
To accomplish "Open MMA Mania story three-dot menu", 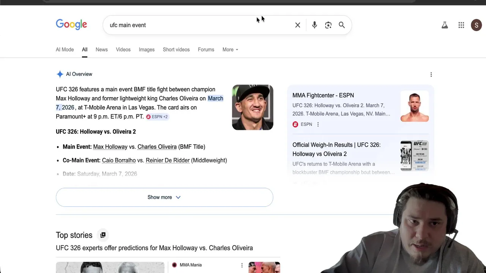I will click(x=242, y=265).
